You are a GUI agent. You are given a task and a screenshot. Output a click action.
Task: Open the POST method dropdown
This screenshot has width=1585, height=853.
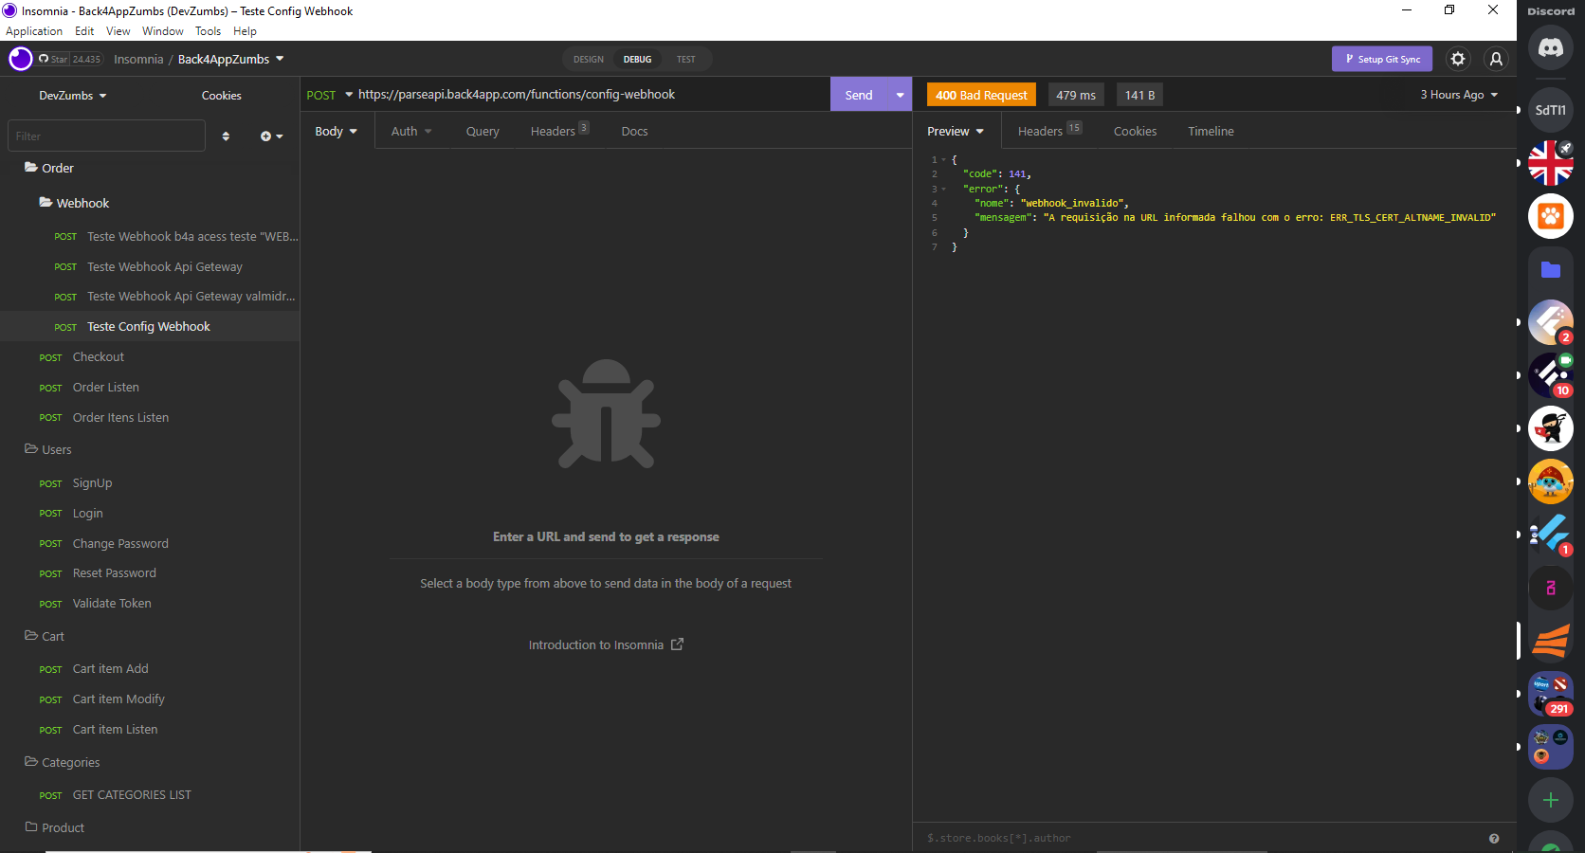[x=329, y=95]
